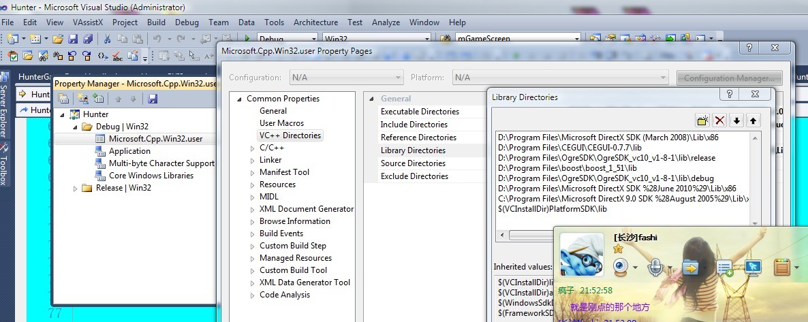
Task: Open the Build menu
Action: 156,22
